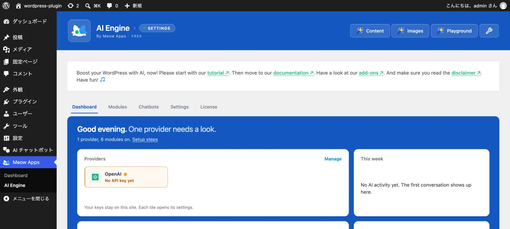
Task: Open AI Engine submenu item
Action: [15, 185]
